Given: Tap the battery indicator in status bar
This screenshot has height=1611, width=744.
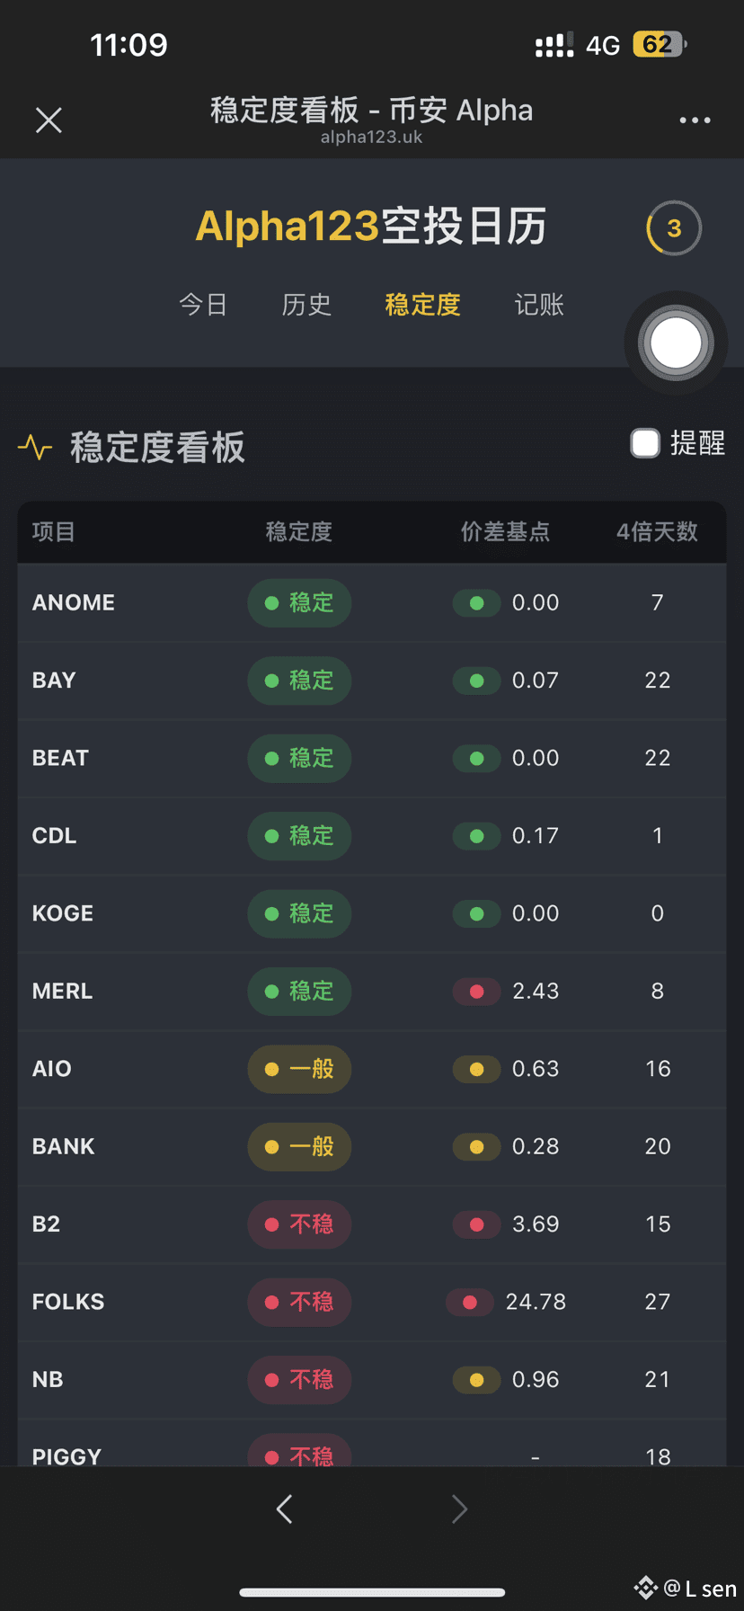Looking at the screenshot, I should [660, 45].
